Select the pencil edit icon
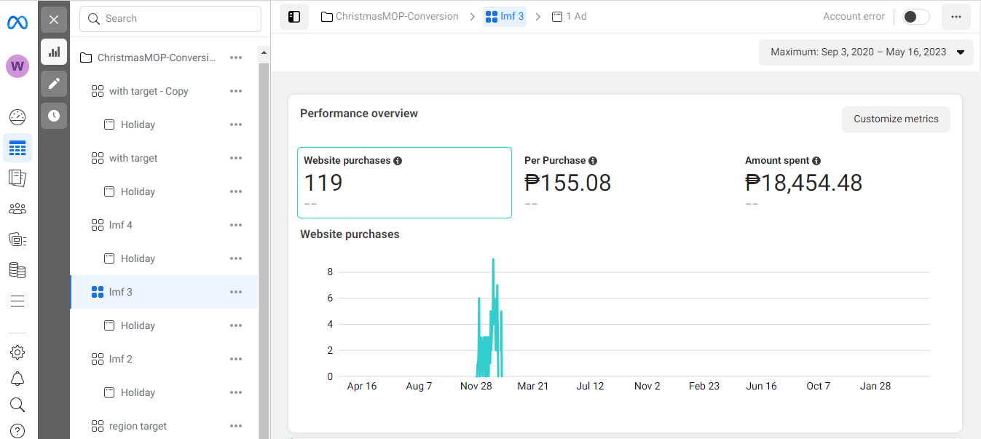The image size is (981, 439). point(54,84)
